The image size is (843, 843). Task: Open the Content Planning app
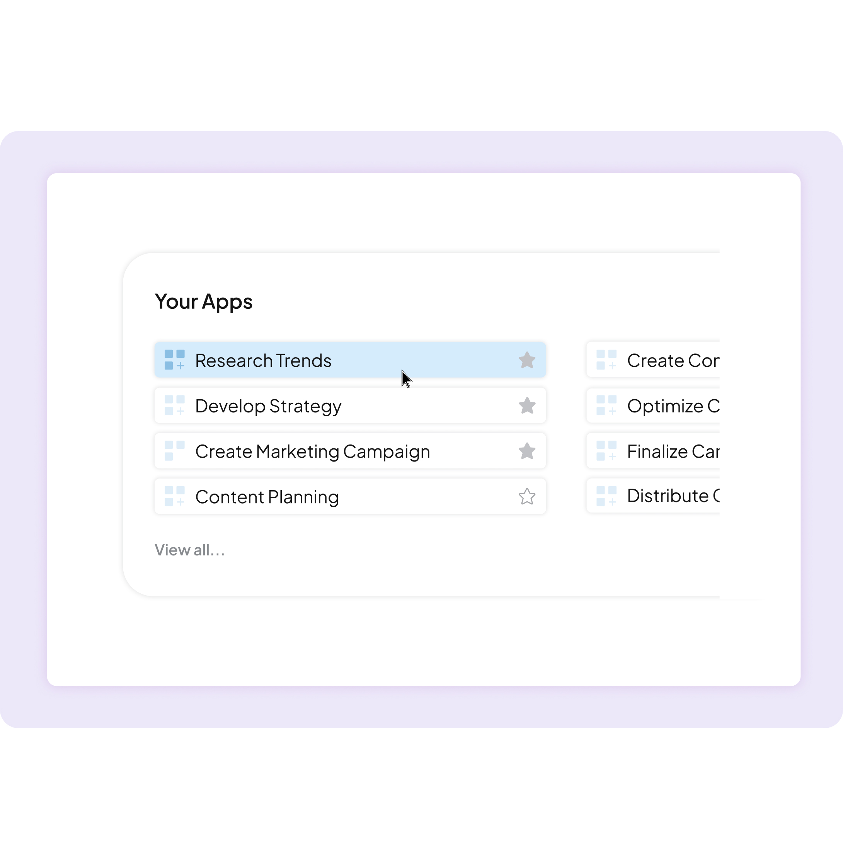(350, 496)
